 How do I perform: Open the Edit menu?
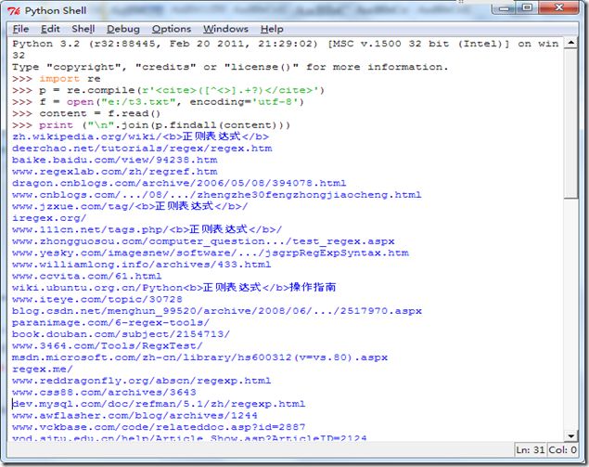point(50,29)
